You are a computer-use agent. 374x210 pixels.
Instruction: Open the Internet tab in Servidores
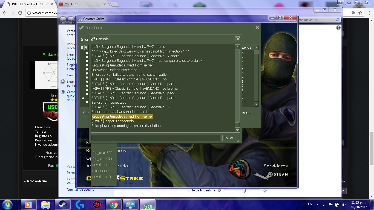84,39
